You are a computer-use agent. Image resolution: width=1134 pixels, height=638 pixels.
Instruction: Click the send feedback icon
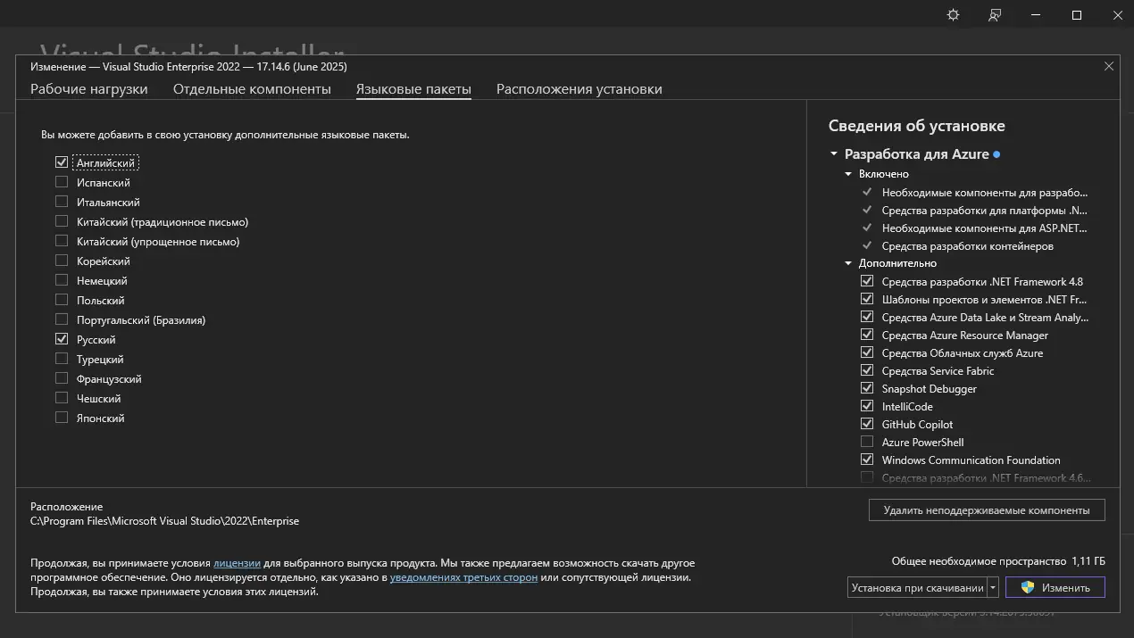click(x=995, y=15)
